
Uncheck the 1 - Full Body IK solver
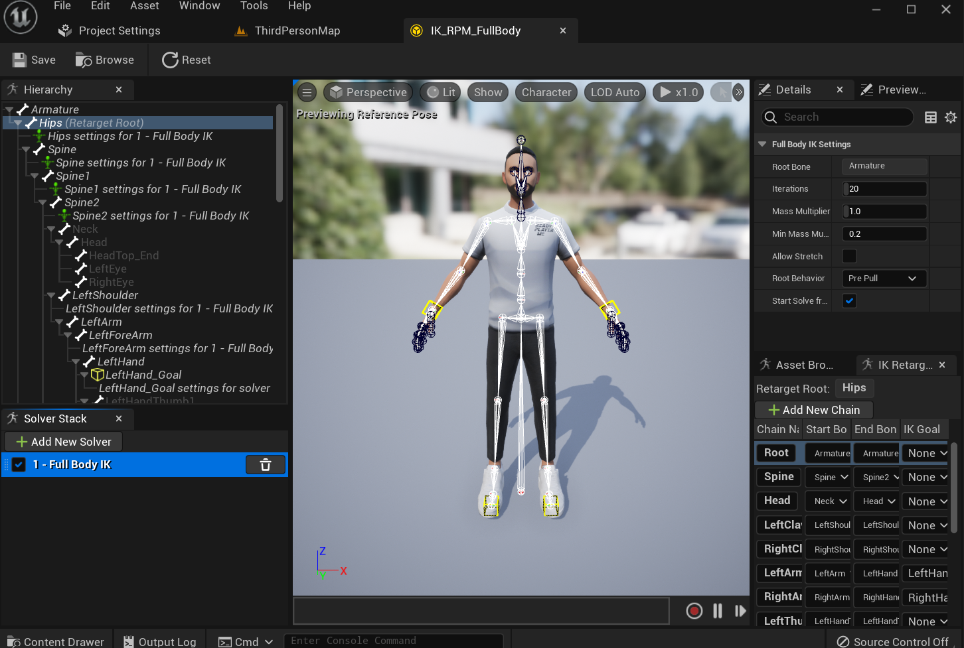19,464
